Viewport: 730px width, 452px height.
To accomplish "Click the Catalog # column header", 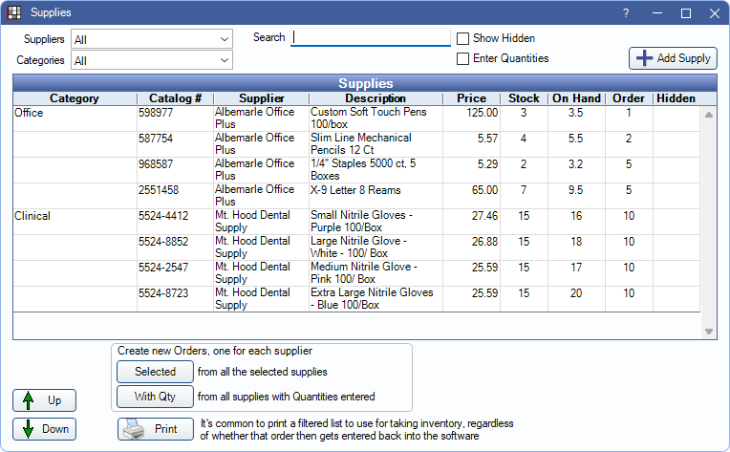I will tap(175, 98).
